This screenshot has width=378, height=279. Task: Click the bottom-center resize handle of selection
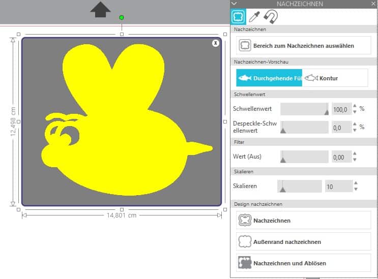point(122,210)
